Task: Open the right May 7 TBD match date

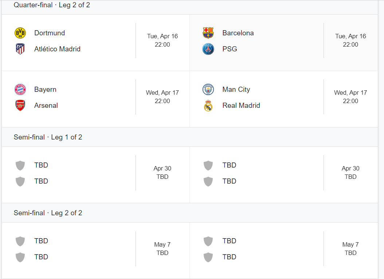Action: point(350,249)
